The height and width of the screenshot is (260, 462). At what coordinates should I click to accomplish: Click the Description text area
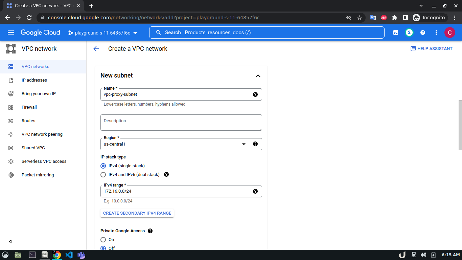pyautogui.click(x=181, y=123)
